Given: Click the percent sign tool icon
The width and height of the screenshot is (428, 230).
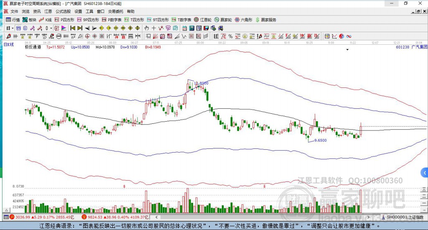Looking at the screenshot, I should (230, 36).
